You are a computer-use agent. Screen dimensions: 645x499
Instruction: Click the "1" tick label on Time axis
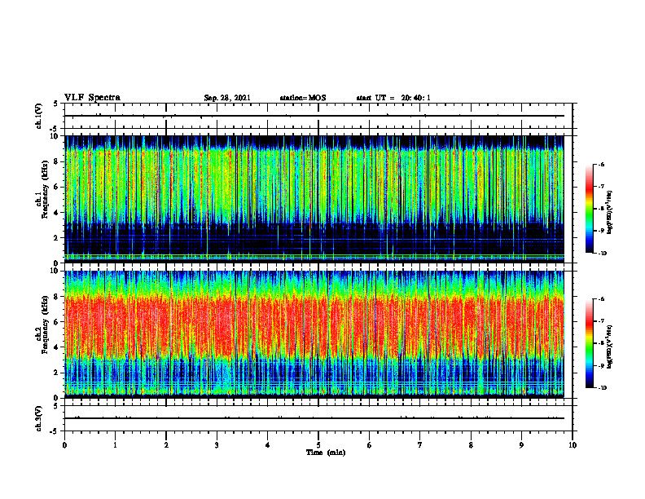tap(115, 445)
